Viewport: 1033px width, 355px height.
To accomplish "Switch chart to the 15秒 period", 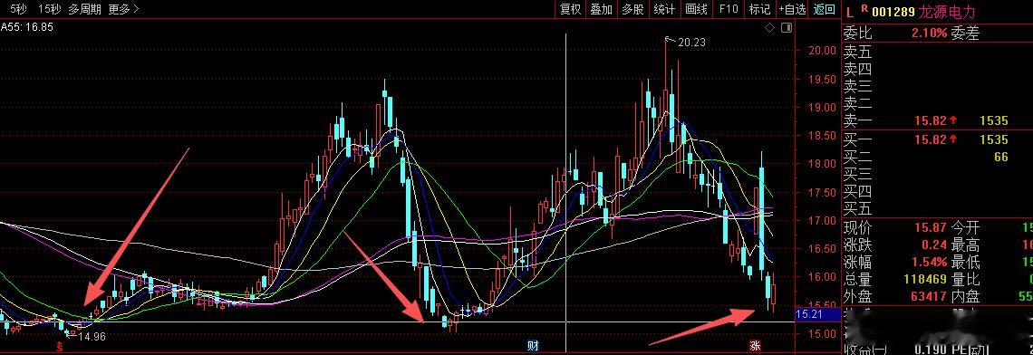I will pos(50,9).
